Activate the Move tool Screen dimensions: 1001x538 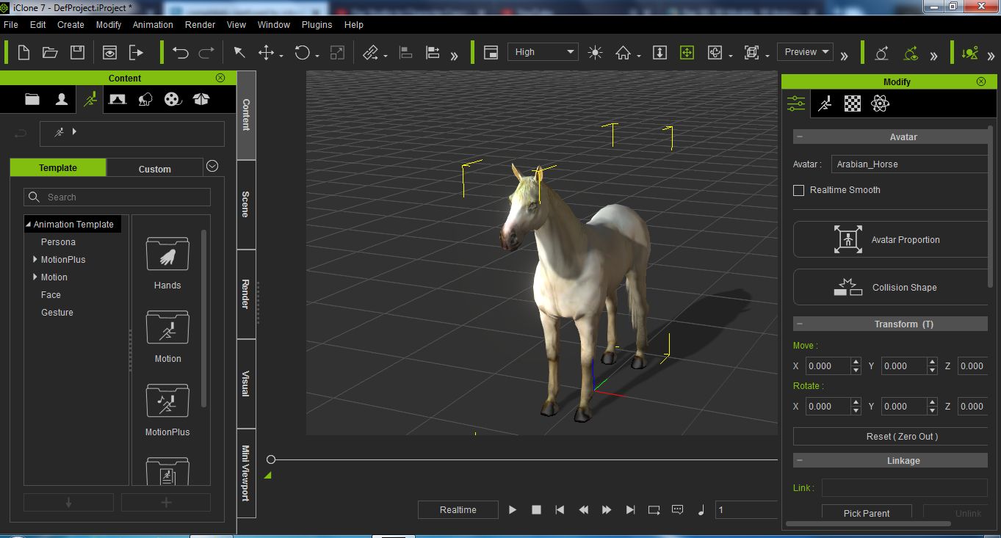pos(266,52)
